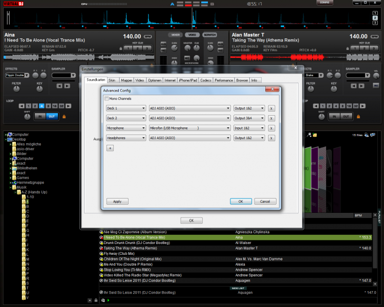
Task: Adjust left deck FILTER knob
Action: 16,89
